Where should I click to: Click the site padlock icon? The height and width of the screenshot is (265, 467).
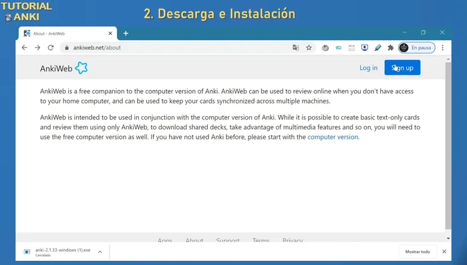pyautogui.click(x=67, y=47)
